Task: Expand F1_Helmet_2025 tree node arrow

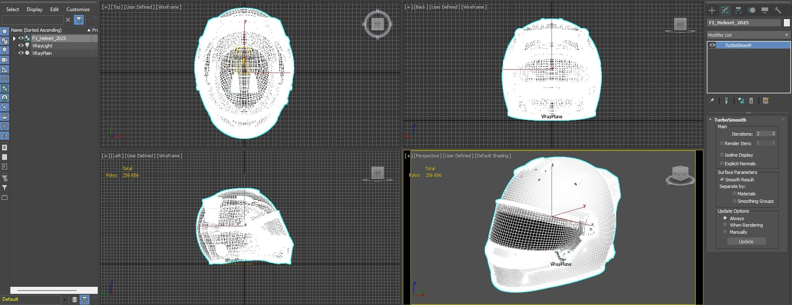Action: [x=14, y=38]
